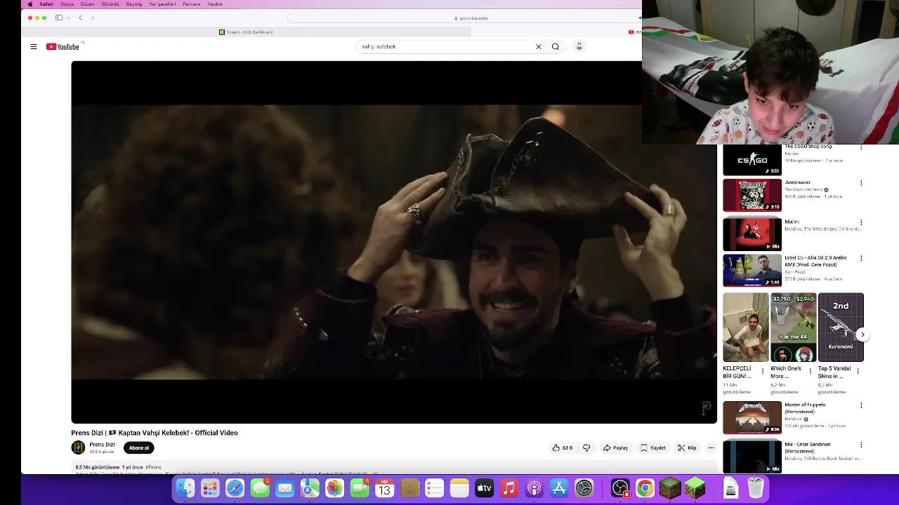This screenshot has height=505, width=899.
Task: Open Podcasts in the Dock
Action: click(534, 488)
